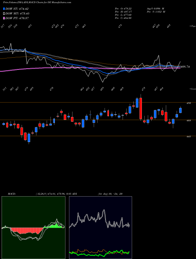Screen dimensions: 196x259
Task: Click the 493 price level label
Action: [x=189, y=103]
